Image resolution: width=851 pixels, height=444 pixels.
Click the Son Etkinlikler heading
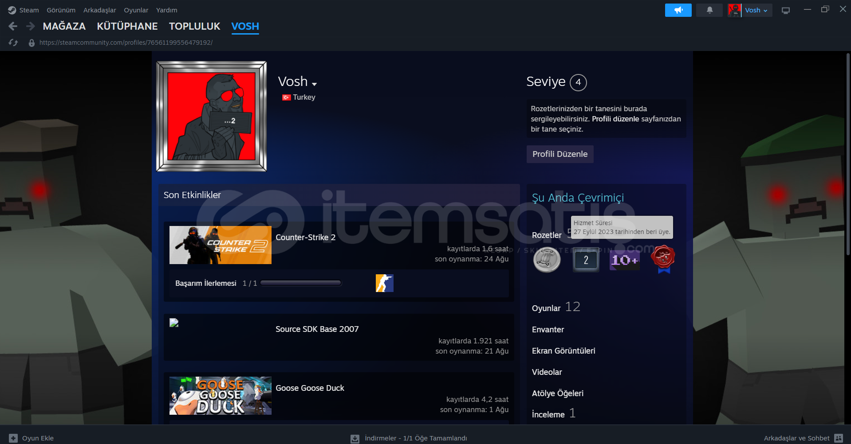pyautogui.click(x=192, y=195)
